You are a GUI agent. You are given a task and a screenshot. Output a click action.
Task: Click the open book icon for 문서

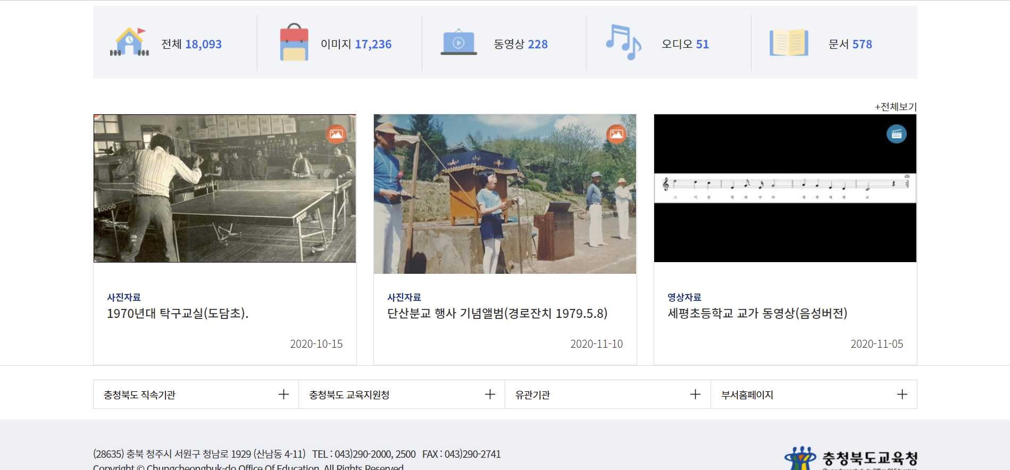(788, 43)
